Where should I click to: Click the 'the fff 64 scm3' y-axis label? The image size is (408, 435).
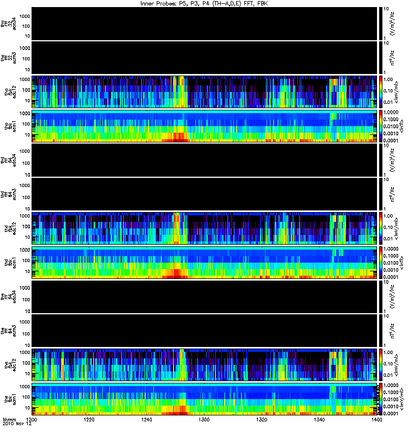pyautogui.click(x=8, y=331)
